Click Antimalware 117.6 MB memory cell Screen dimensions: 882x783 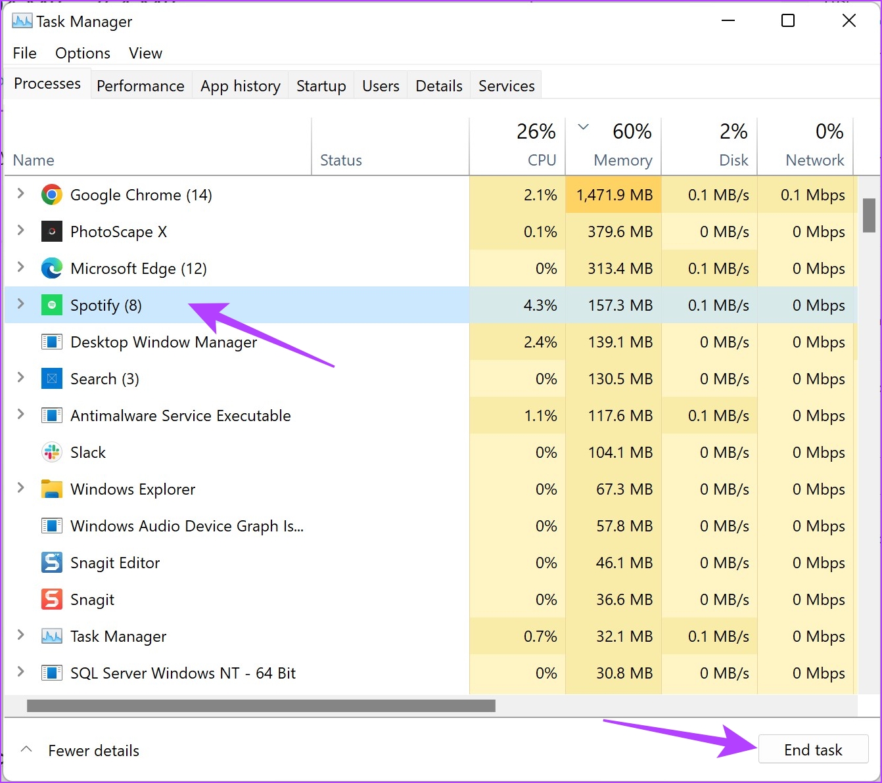pyautogui.click(x=614, y=416)
